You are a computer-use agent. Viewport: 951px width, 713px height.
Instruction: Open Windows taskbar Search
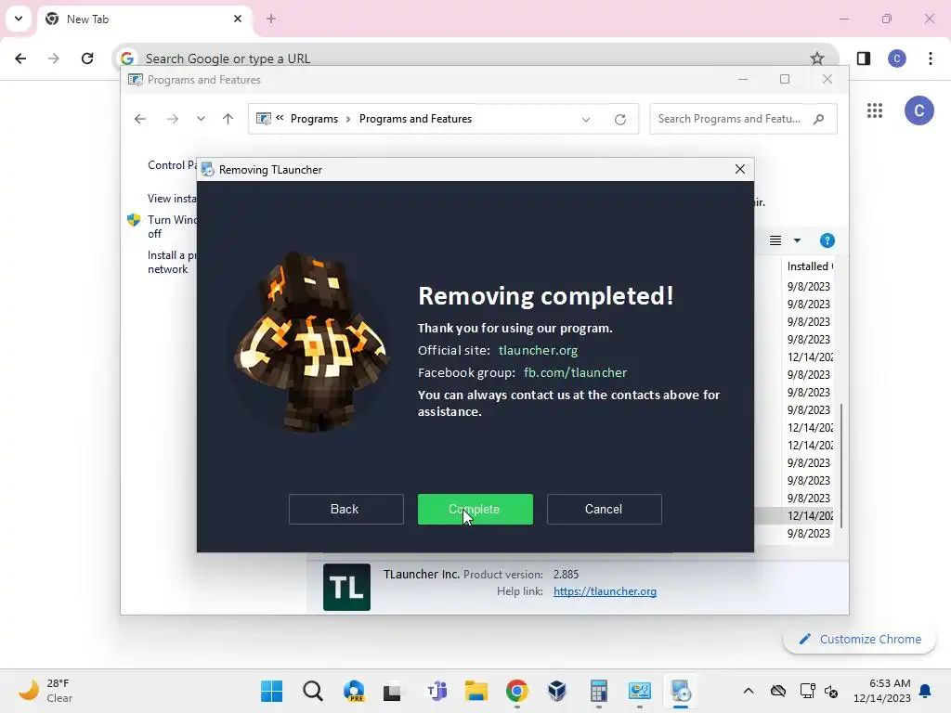point(313,691)
